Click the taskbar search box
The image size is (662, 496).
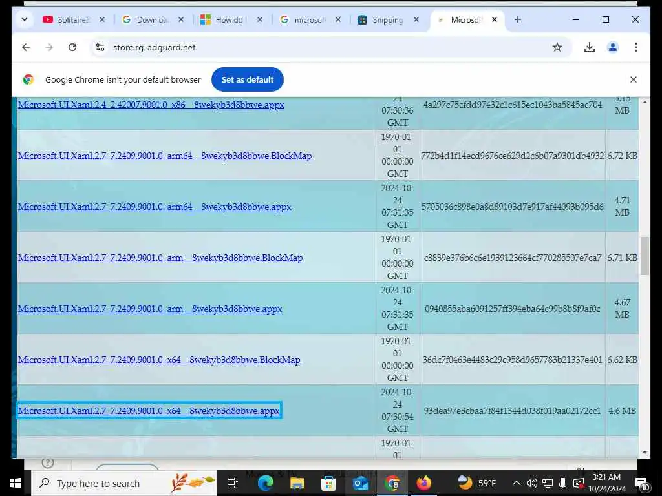pos(123,483)
